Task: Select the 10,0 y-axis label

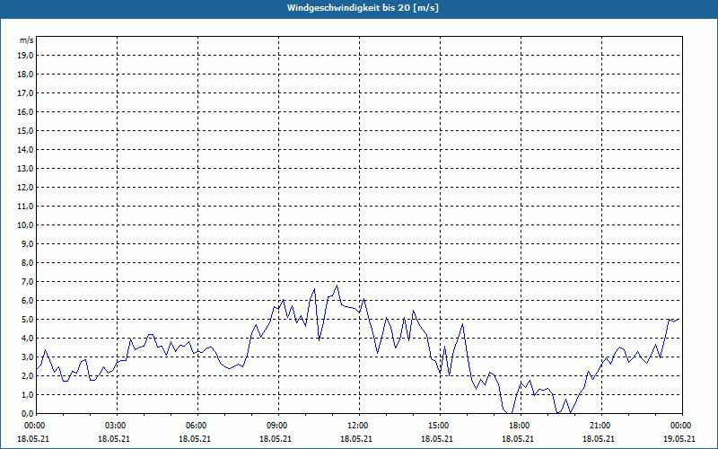Action: [26, 225]
